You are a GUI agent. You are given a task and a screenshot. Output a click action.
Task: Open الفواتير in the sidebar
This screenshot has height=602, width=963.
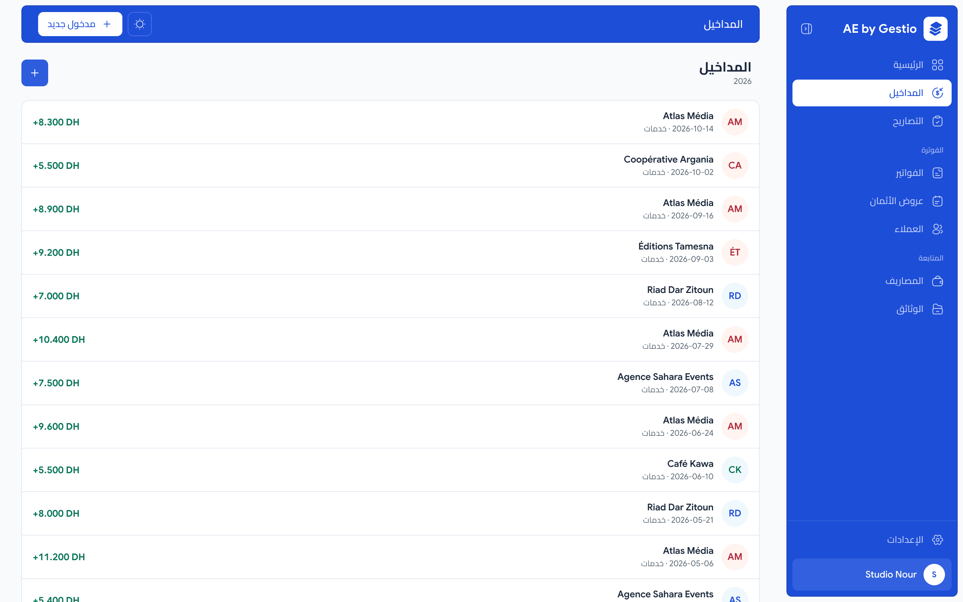click(x=871, y=173)
